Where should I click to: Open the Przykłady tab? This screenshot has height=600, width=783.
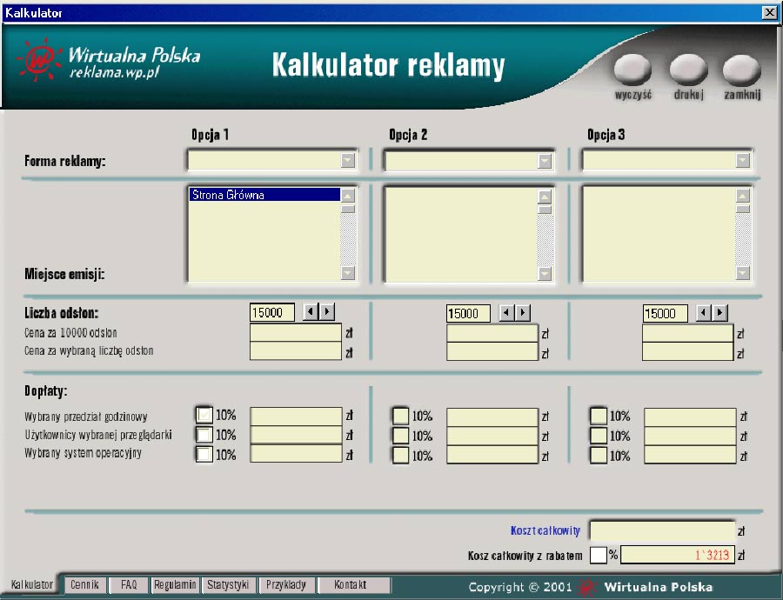tap(286, 584)
